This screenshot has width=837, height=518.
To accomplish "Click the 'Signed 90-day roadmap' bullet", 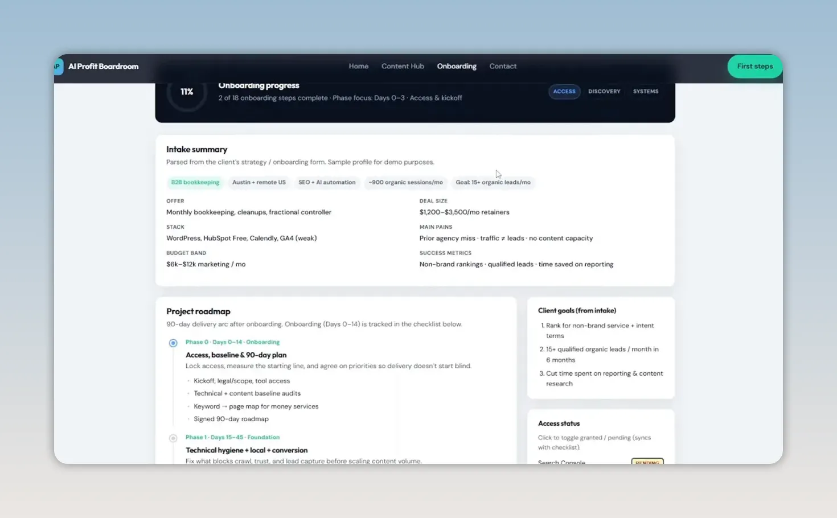I will 231,419.
